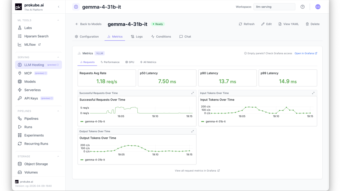Open the Chat tab
This screenshot has width=341, height=191.
185,37
